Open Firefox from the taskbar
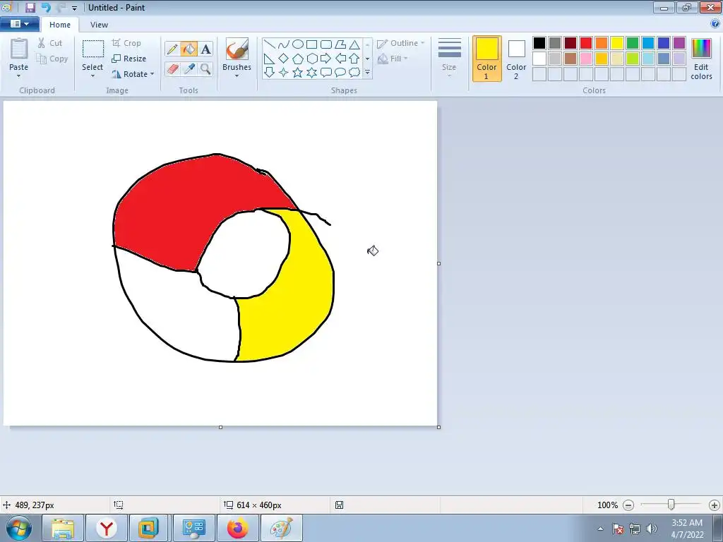This screenshot has width=723, height=542. (237, 528)
